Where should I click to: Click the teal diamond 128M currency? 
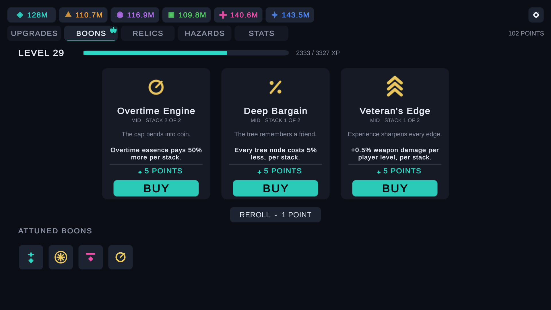tap(32, 15)
